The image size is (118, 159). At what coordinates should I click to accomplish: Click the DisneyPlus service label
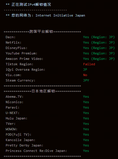[x=16, y=48]
